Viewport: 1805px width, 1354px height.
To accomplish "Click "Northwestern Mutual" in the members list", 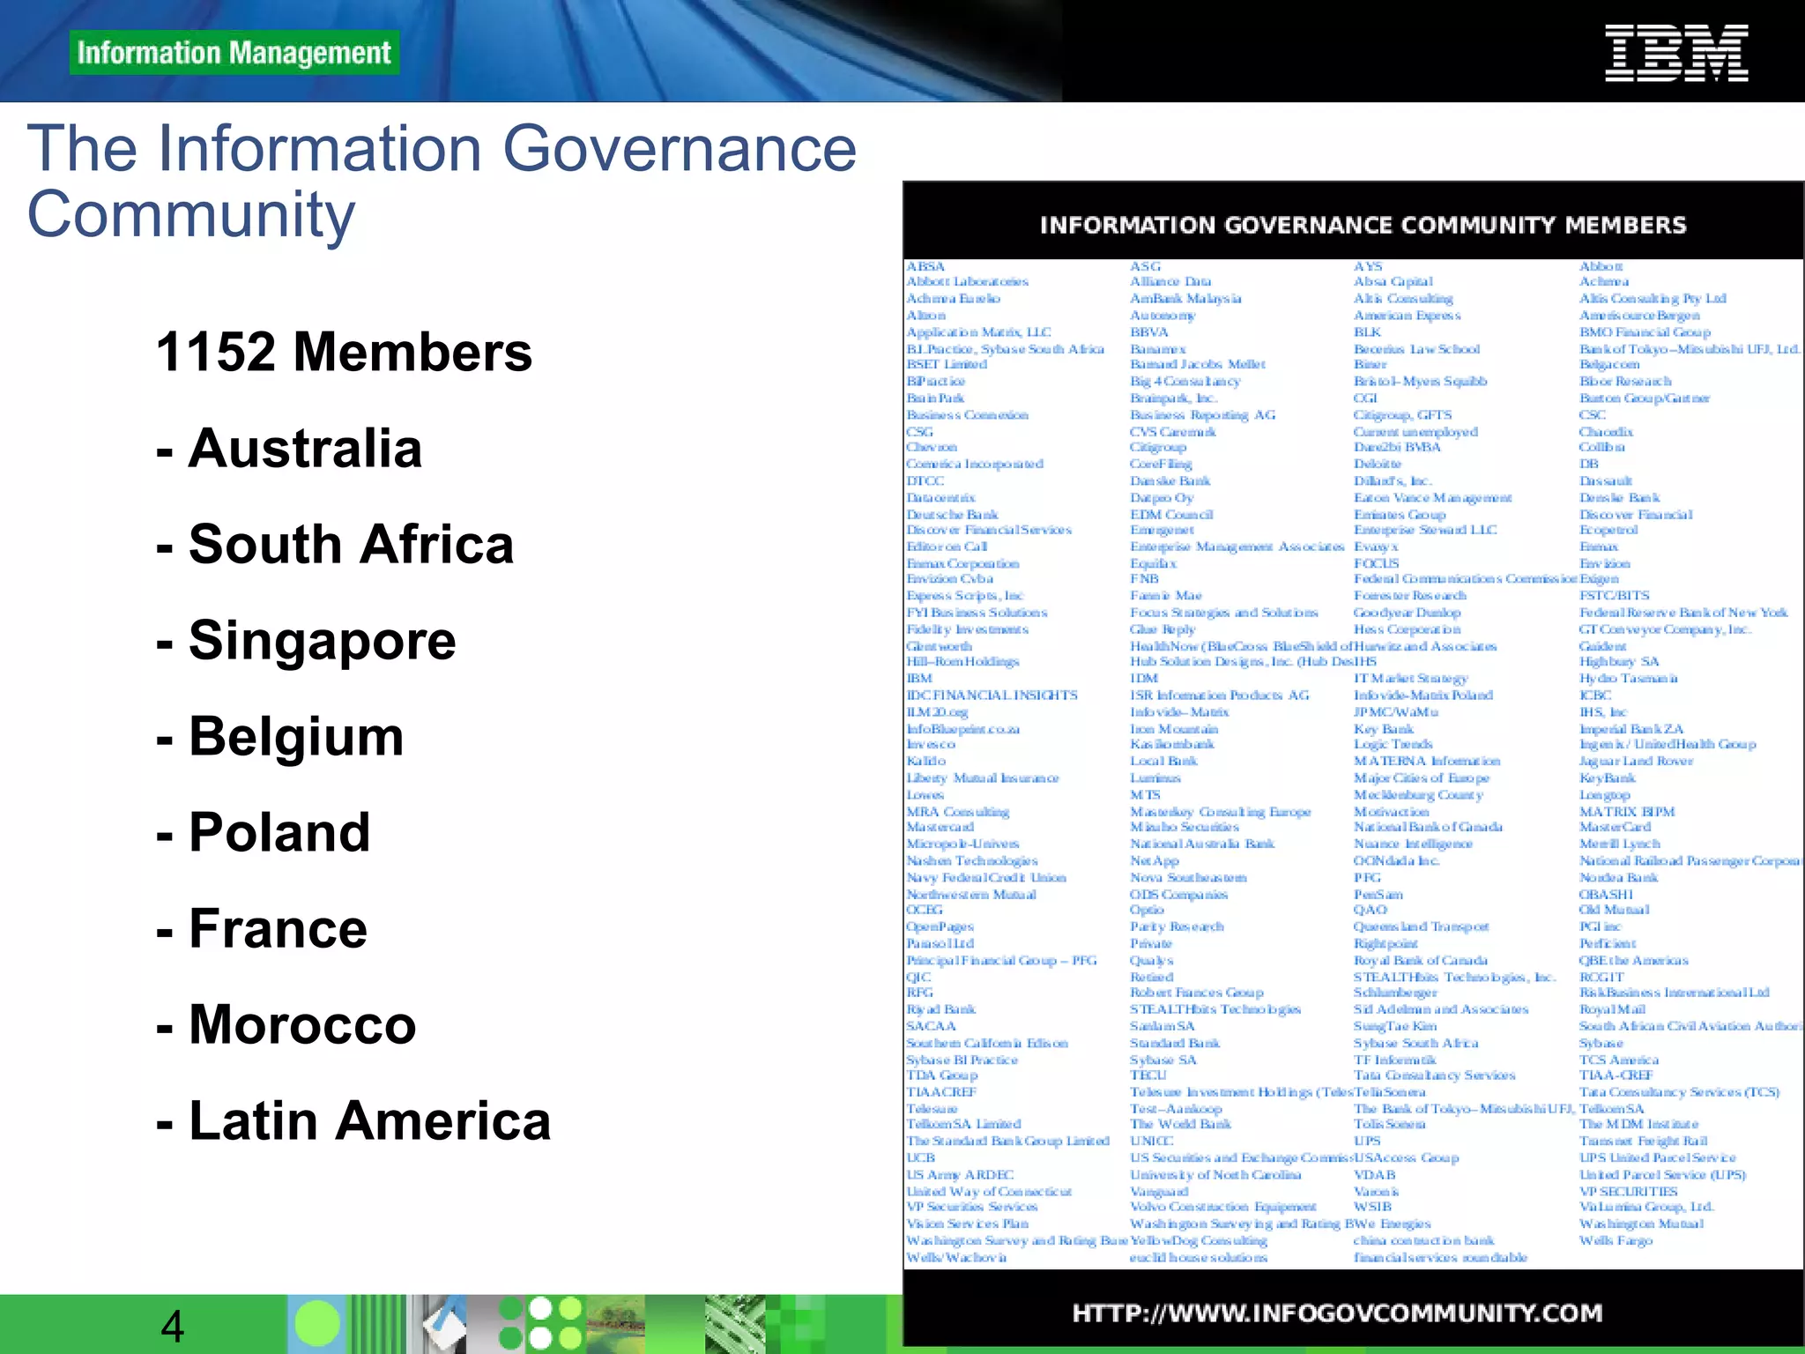I will [971, 895].
